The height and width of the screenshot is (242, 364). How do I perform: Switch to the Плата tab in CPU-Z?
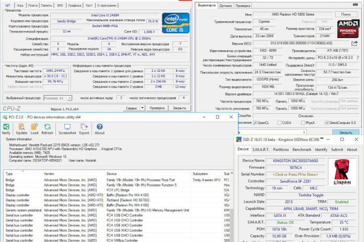pyautogui.click(x=33, y=5)
